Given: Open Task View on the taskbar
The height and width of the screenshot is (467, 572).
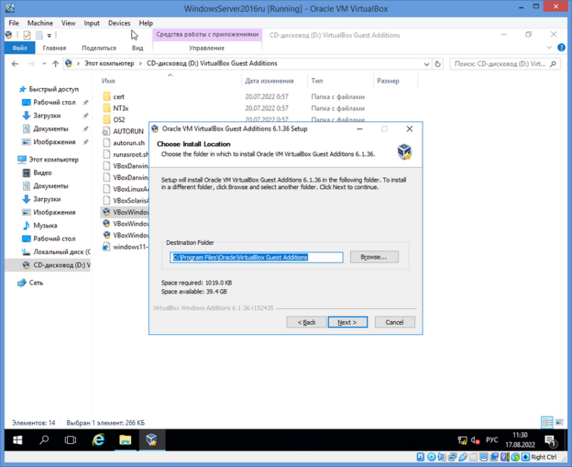Looking at the screenshot, I should point(71,439).
